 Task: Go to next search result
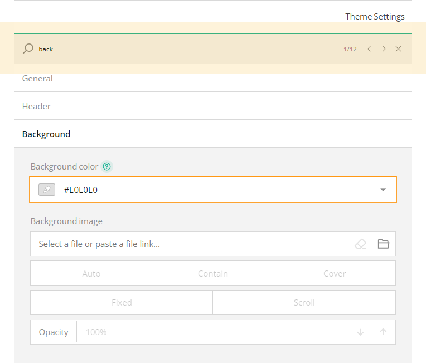pyautogui.click(x=384, y=49)
